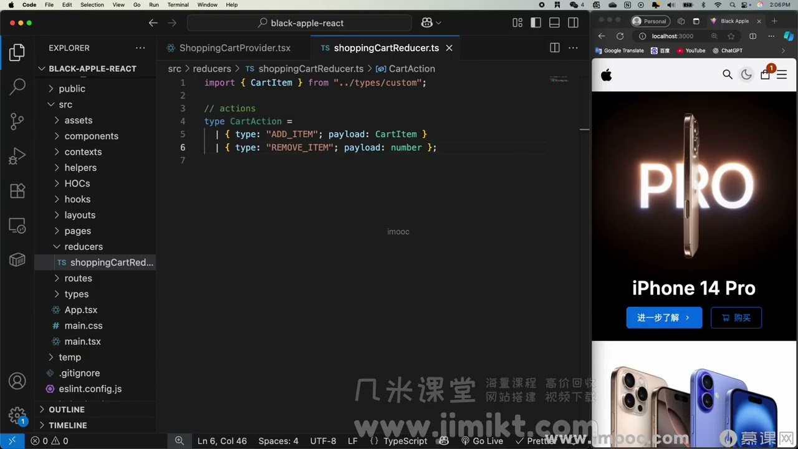798x449 pixels.
Task: Expand the components folder
Action: pos(91,136)
